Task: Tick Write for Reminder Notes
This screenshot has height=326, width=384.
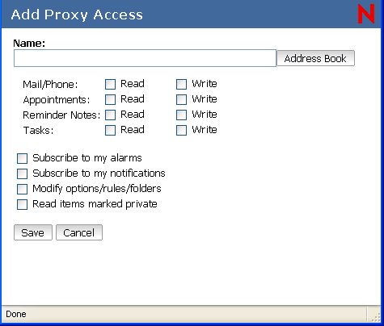Action: coord(181,115)
